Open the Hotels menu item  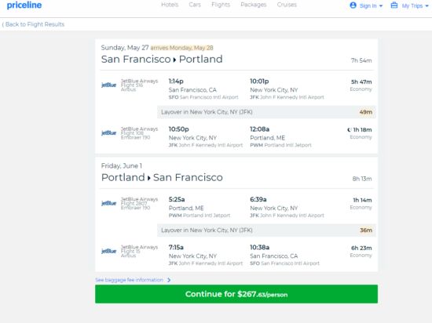[x=170, y=5]
